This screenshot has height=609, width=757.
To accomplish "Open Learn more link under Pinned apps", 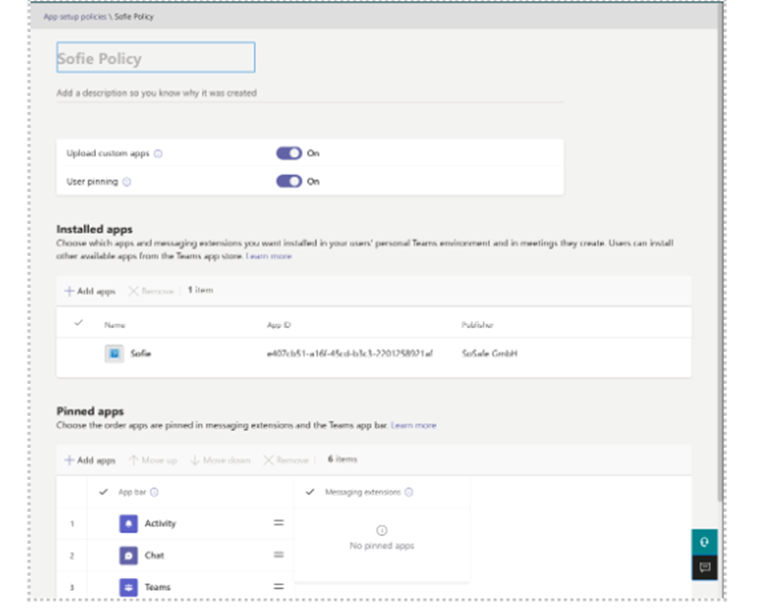I will pyautogui.click(x=413, y=425).
